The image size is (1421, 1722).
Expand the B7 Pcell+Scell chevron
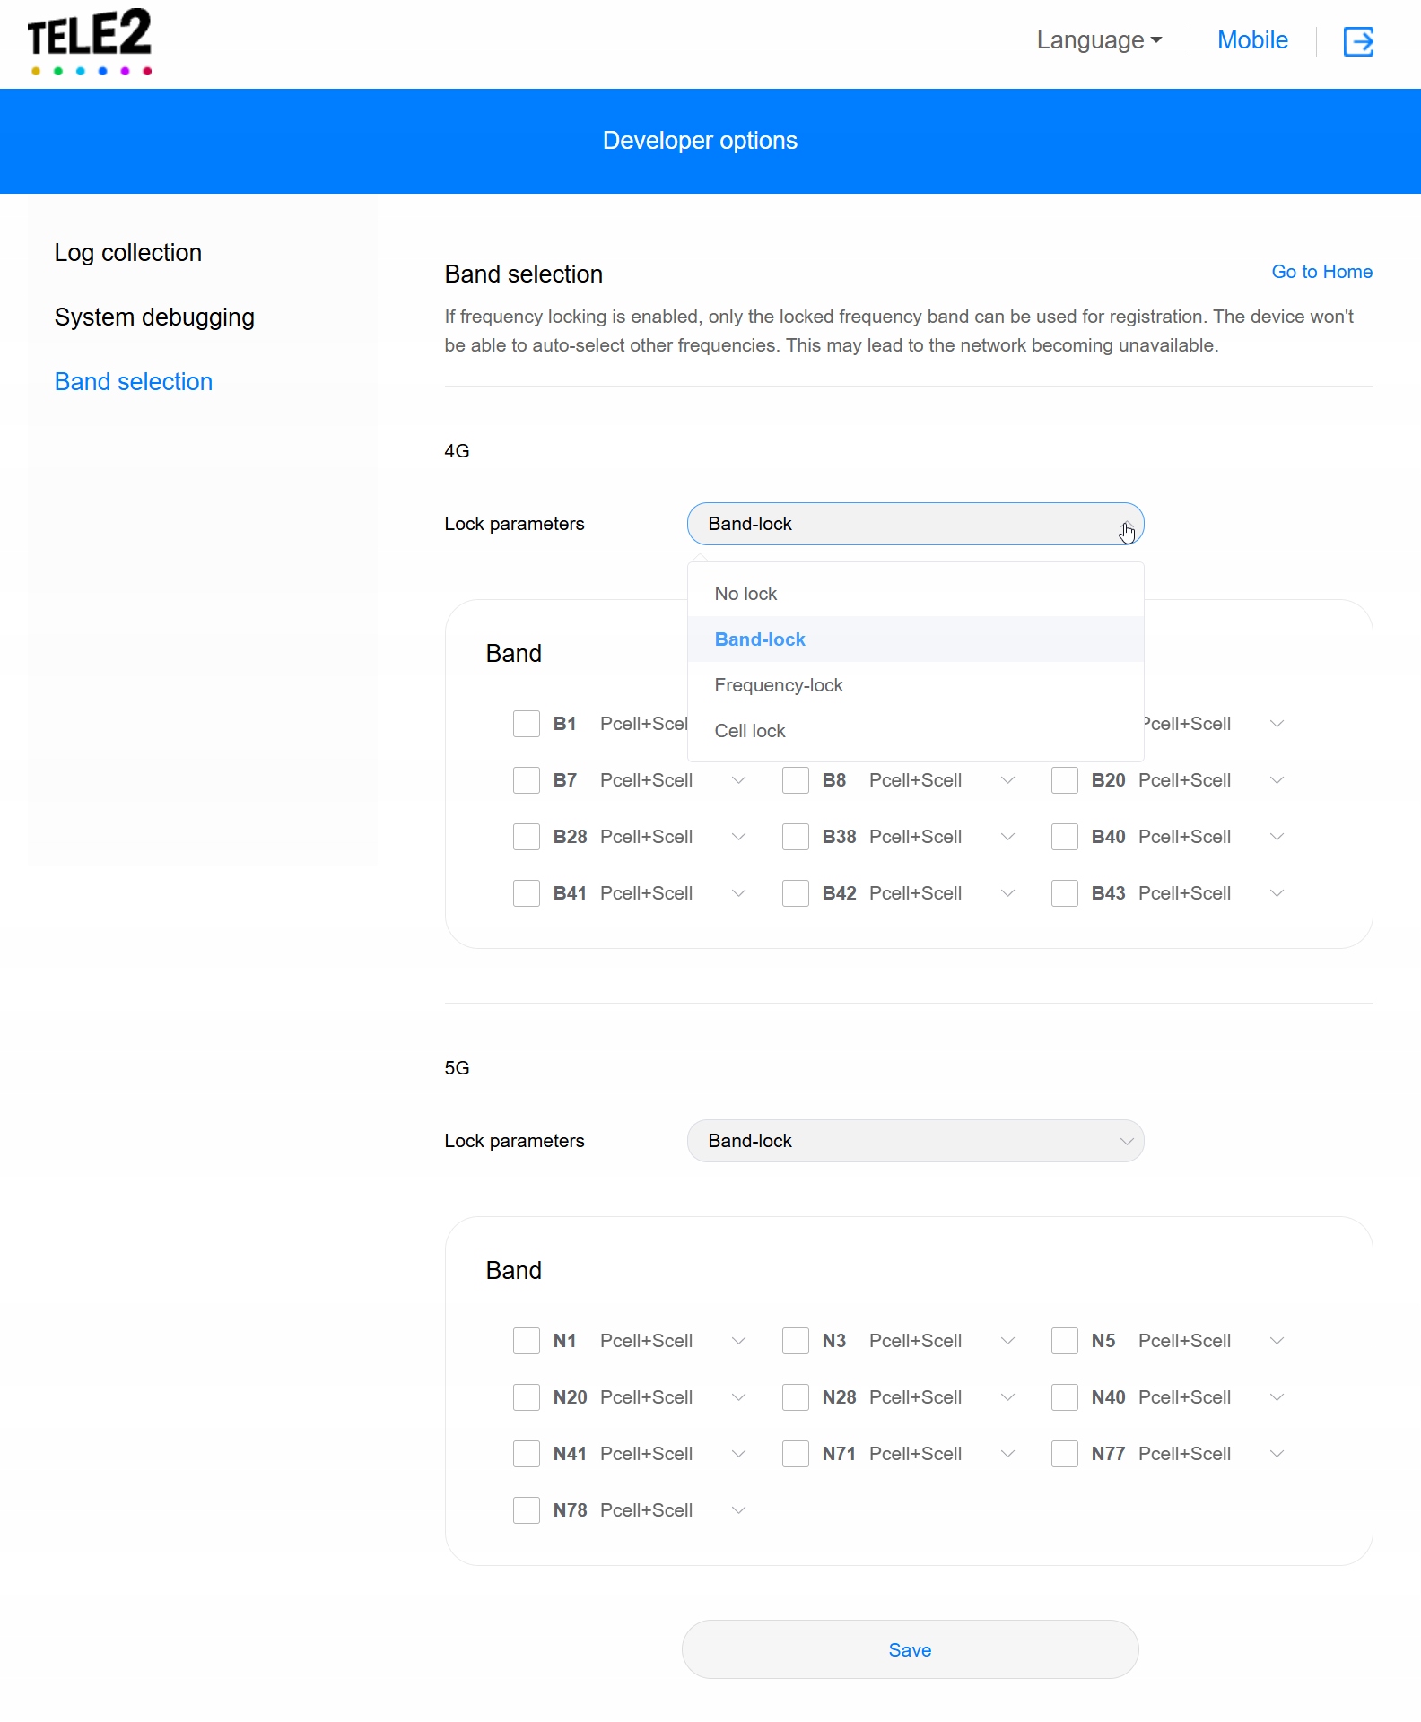(738, 780)
